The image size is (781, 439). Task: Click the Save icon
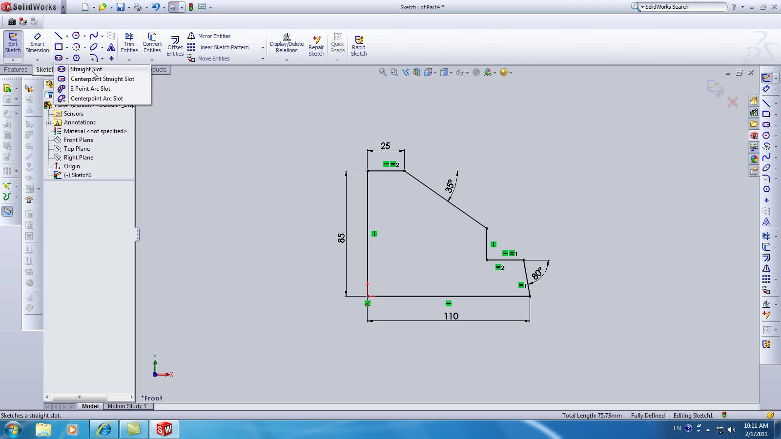pyautogui.click(x=120, y=7)
